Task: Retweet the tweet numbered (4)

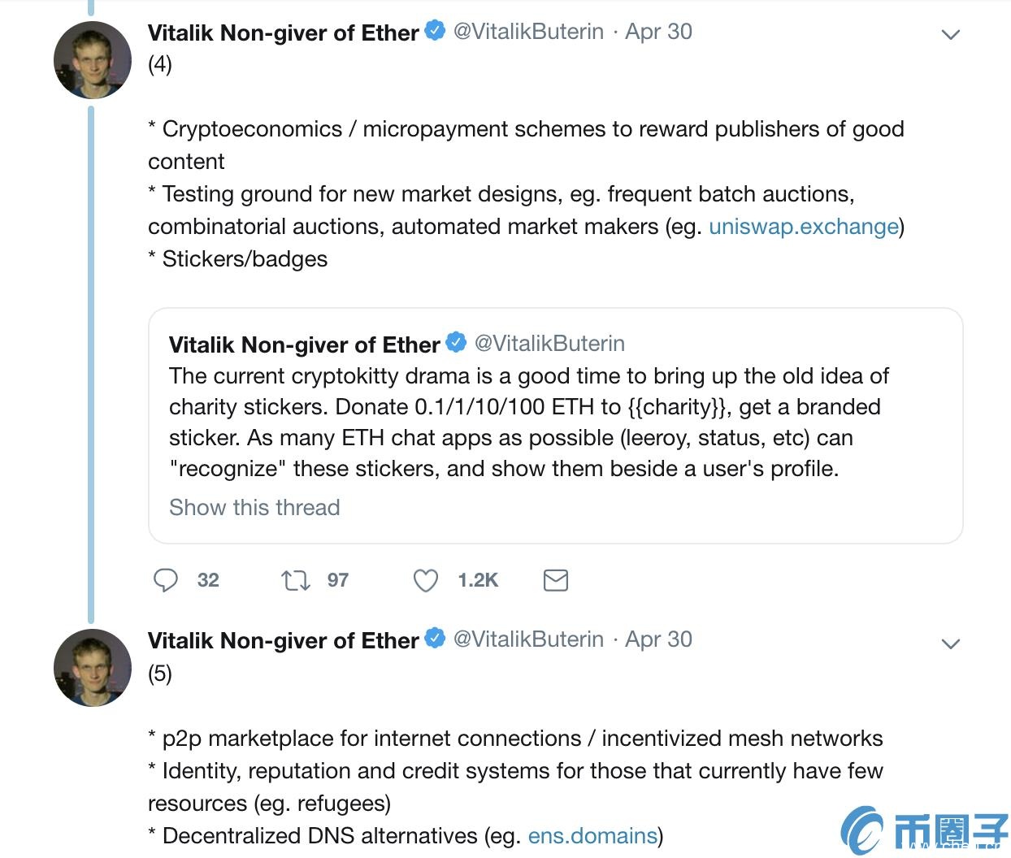Action: tap(295, 580)
